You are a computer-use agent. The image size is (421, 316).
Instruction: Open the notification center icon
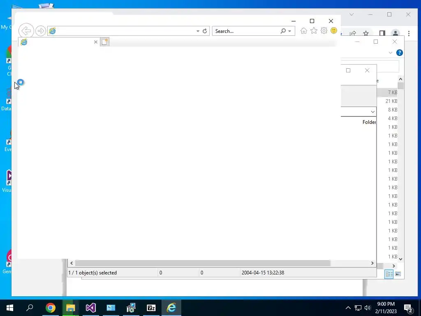pyautogui.click(x=409, y=308)
